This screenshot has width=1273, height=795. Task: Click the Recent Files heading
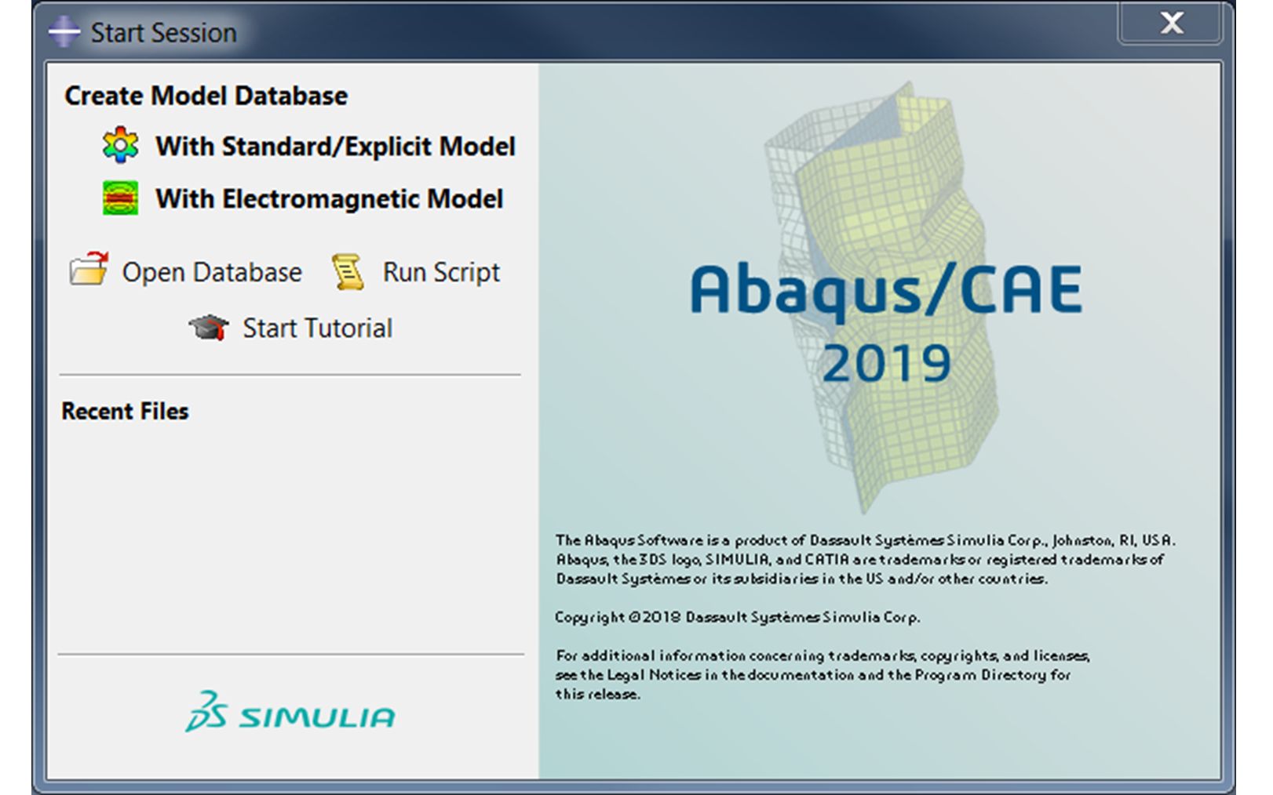[x=125, y=411]
